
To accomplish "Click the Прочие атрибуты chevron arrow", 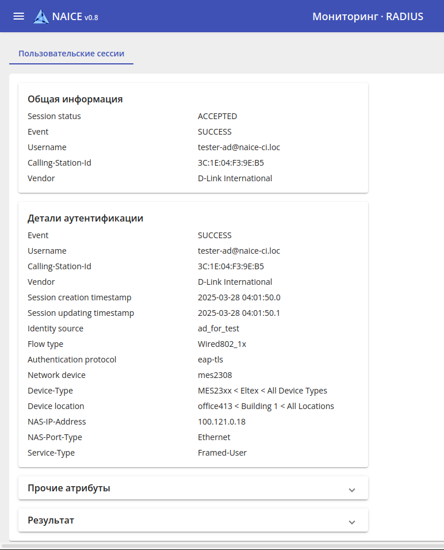I will (352, 490).
